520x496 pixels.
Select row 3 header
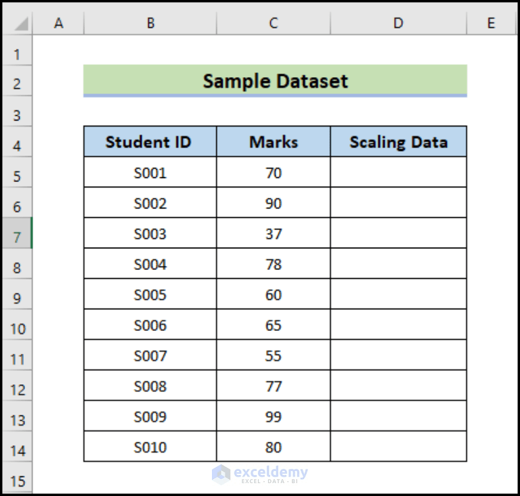coord(18,111)
